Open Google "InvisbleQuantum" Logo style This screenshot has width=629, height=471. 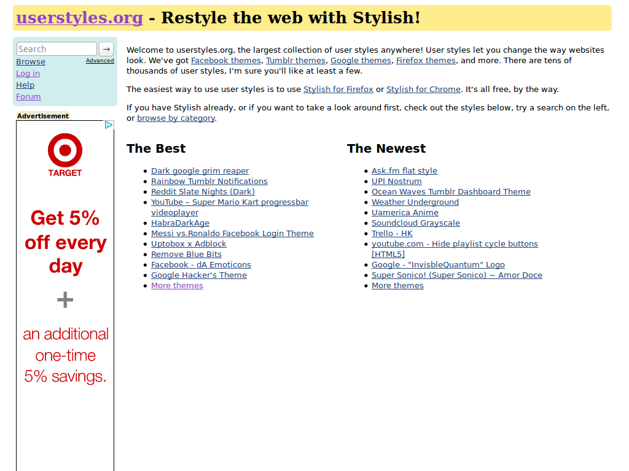click(438, 265)
